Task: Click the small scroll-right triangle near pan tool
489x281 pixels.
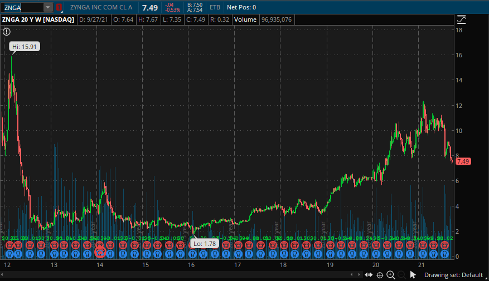Action: 359,274
